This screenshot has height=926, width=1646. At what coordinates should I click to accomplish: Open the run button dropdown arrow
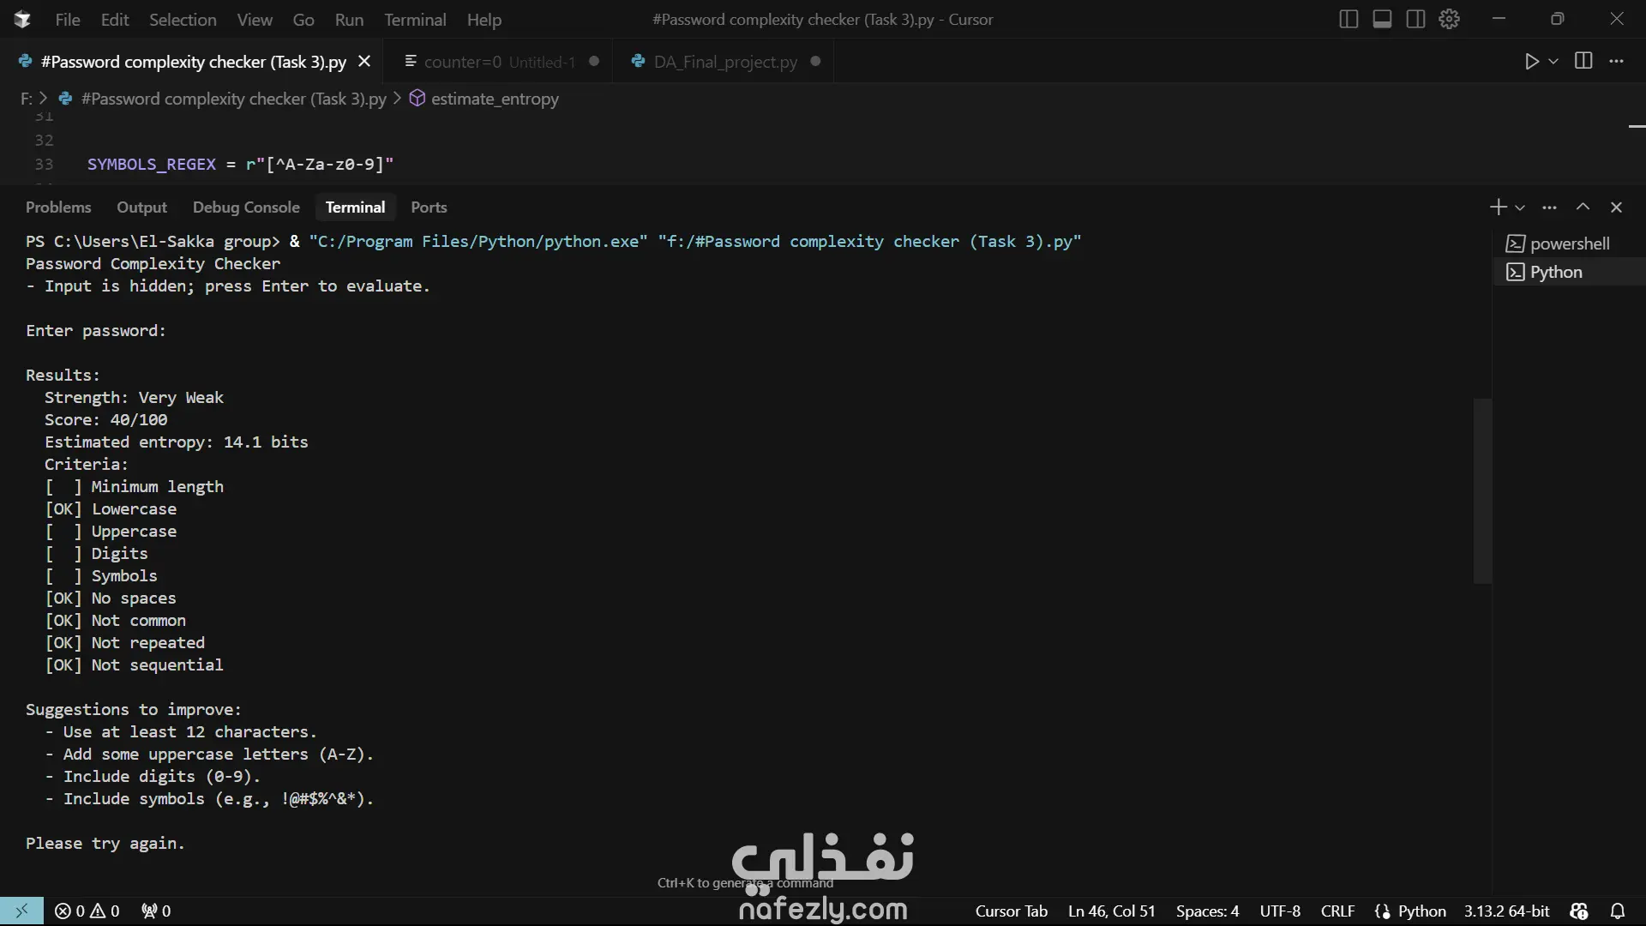(x=1553, y=62)
